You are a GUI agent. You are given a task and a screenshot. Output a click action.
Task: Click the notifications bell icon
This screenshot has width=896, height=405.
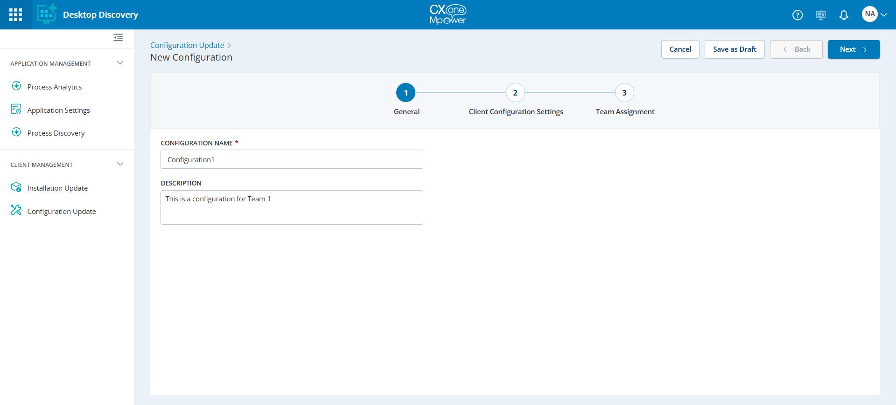pyautogui.click(x=843, y=15)
